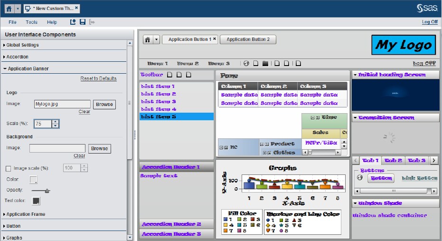Click the Save icon in the toolbar
Viewport: 442px width, 241px height.
click(x=83, y=22)
